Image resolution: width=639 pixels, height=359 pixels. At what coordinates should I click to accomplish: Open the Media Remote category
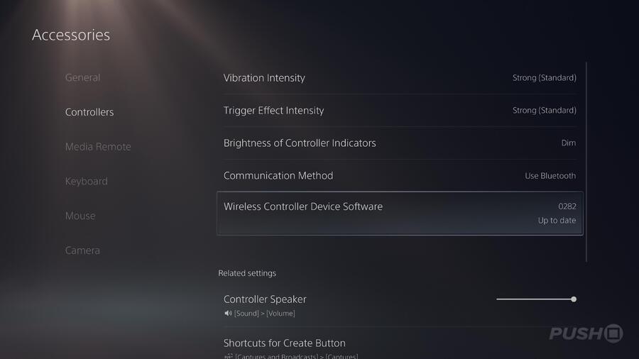98,147
